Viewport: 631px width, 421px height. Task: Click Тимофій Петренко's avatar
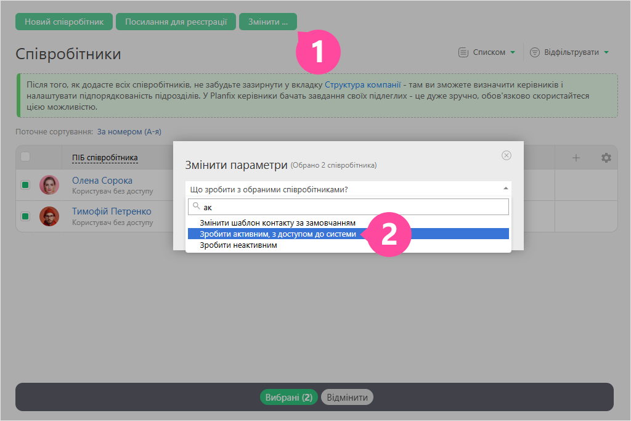pyautogui.click(x=49, y=216)
